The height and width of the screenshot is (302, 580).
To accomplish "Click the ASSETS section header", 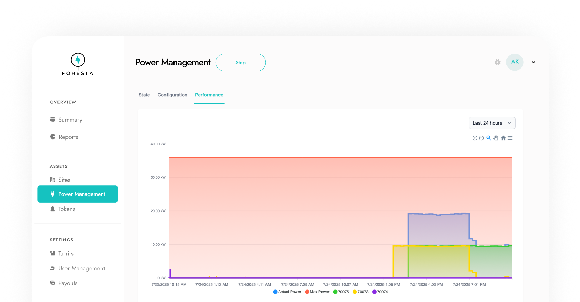I will click(x=59, y=166).
